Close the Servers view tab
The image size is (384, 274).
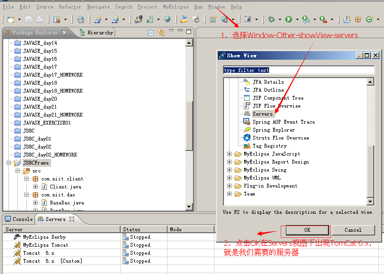pyautogui.click(x=72, y=219)
